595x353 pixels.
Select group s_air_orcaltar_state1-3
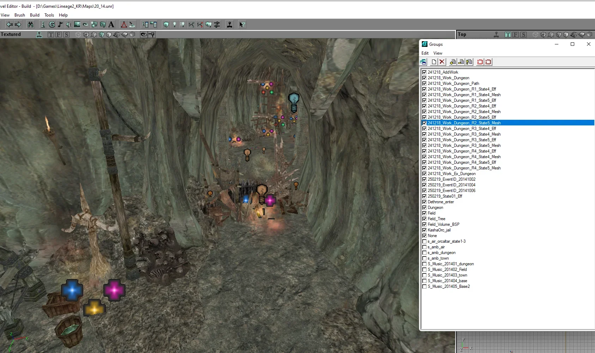pos(447,241)
